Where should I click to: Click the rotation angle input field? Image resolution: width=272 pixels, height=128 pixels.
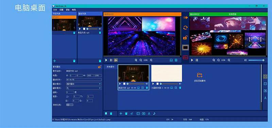70,92
